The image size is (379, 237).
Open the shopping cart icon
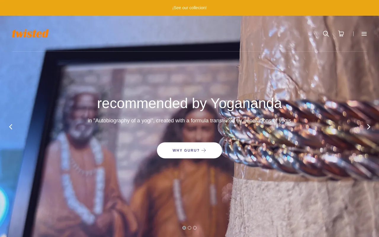(x=341, y=34)
